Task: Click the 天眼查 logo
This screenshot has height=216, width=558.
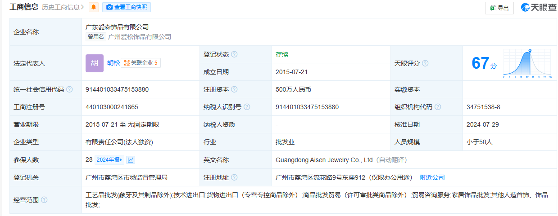Action: (x=539, y=8)
